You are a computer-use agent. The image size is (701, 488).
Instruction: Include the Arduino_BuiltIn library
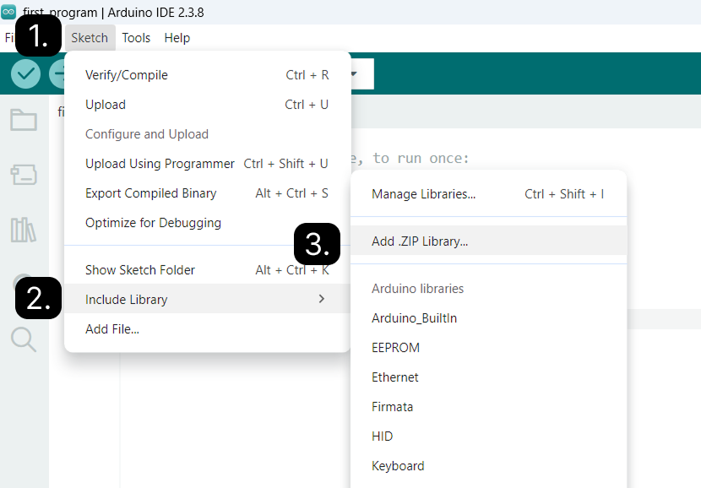(x=489, y=318)
